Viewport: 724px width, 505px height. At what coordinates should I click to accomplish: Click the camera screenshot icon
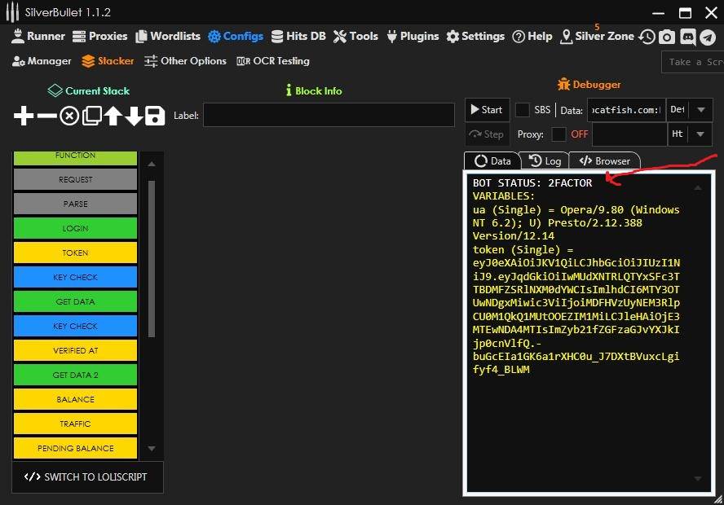click(667, 37)
